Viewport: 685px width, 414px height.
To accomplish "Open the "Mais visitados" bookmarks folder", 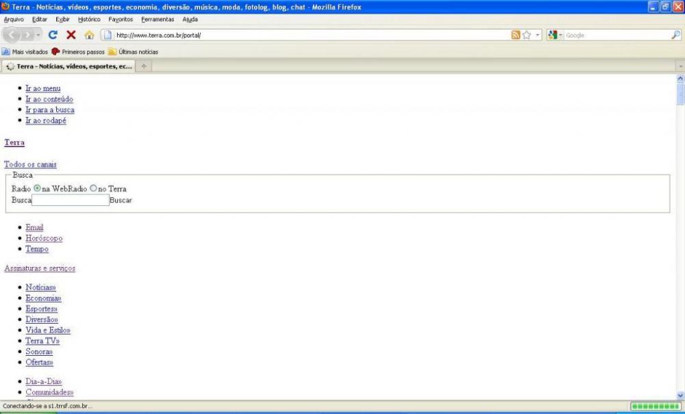I will (26, 51).
